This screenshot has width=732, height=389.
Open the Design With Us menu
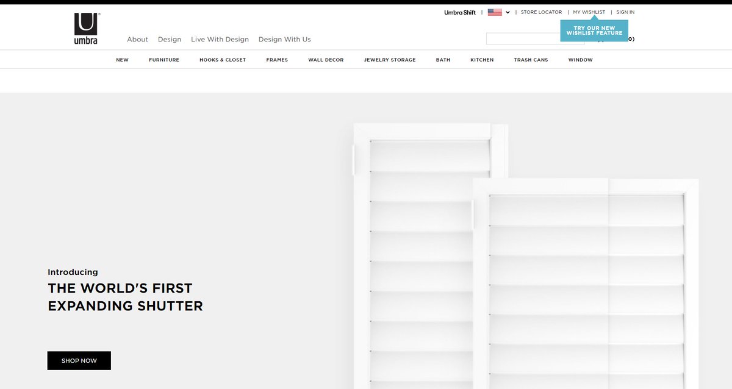284,39
